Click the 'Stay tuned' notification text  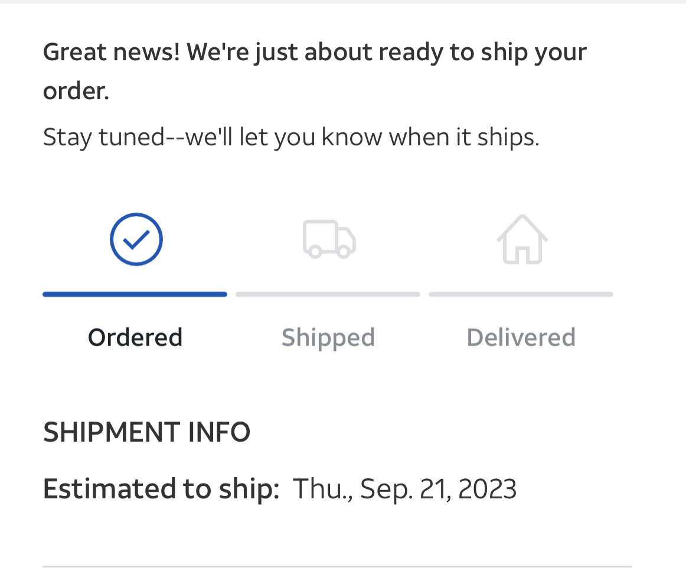[x=291, y=137]
